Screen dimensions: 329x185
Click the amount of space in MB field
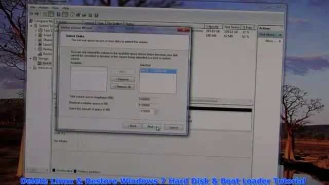(x=147, y=111)
